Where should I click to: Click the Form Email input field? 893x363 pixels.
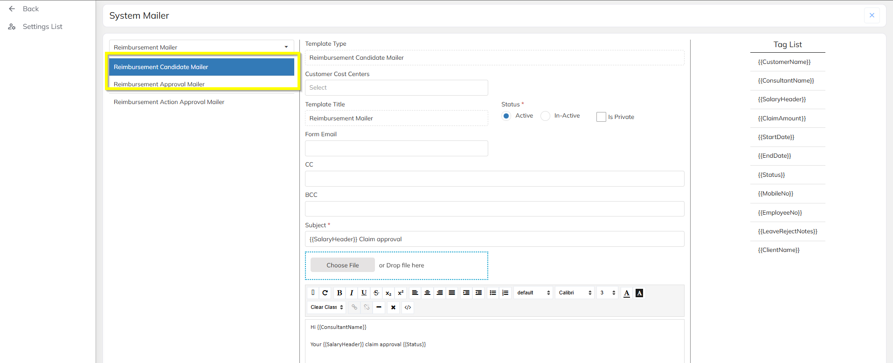[396, 148]
